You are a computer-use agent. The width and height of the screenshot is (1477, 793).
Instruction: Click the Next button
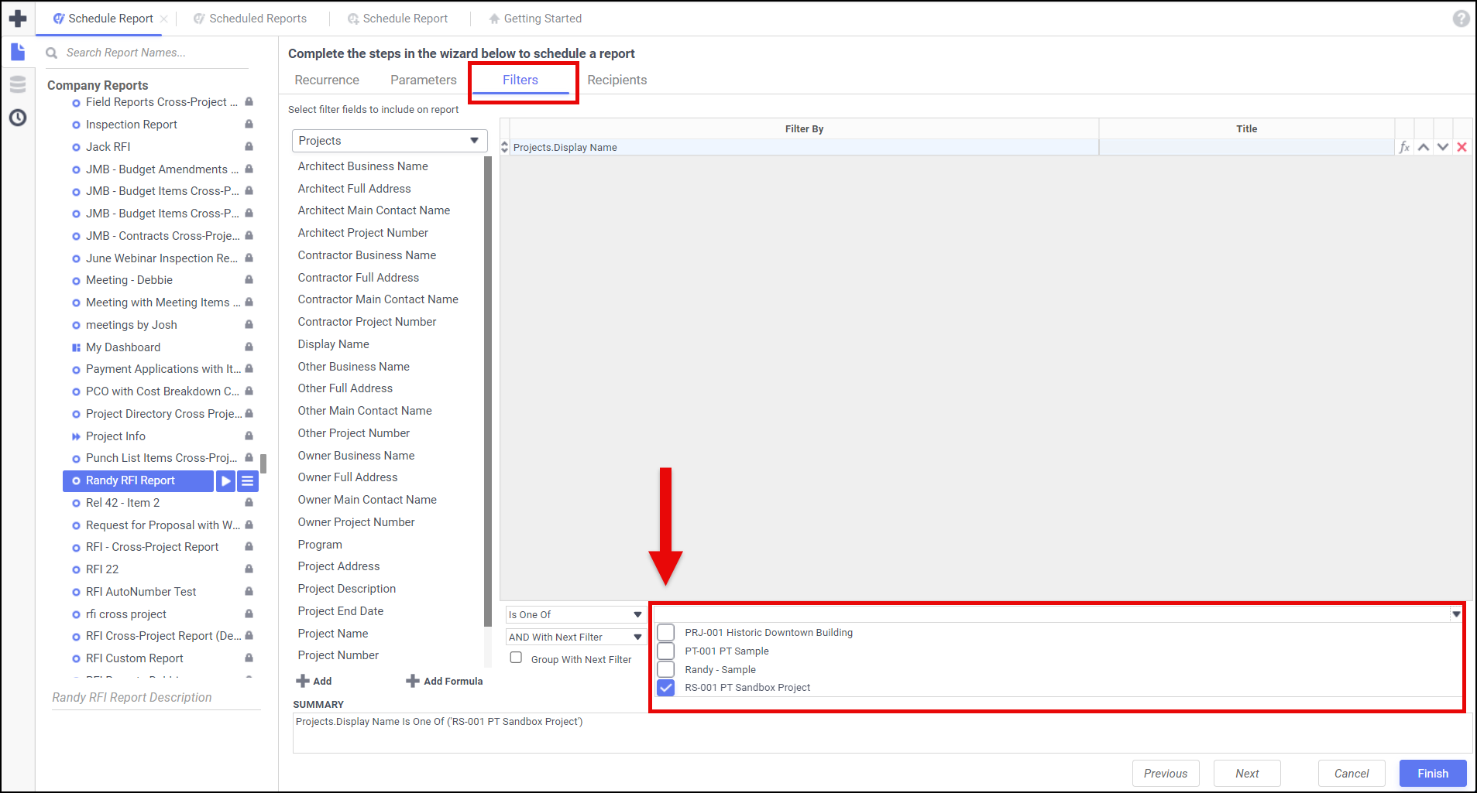[1247, 773]
